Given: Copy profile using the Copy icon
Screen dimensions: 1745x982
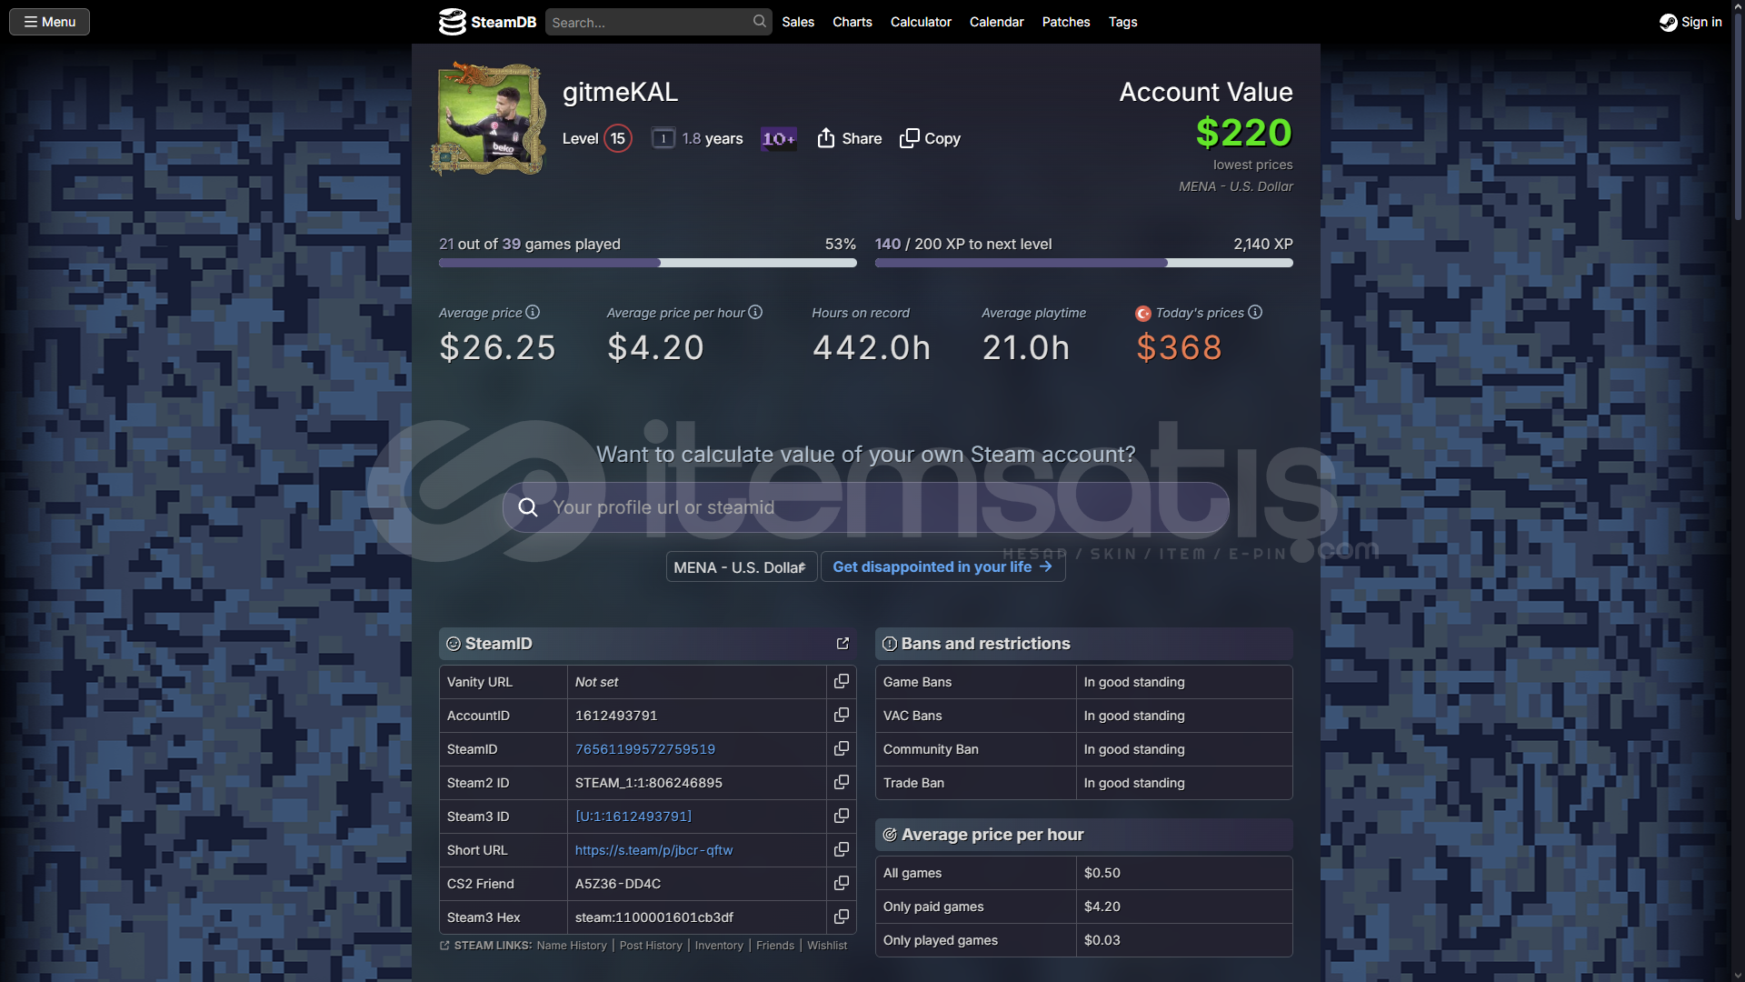Looking at the screenshot, I should pos(909,138).
